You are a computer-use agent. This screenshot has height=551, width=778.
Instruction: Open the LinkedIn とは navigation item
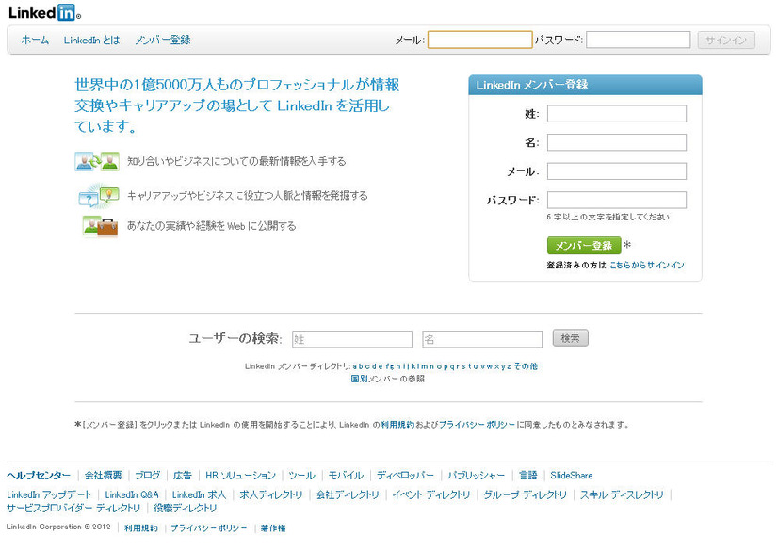point(91,41)
